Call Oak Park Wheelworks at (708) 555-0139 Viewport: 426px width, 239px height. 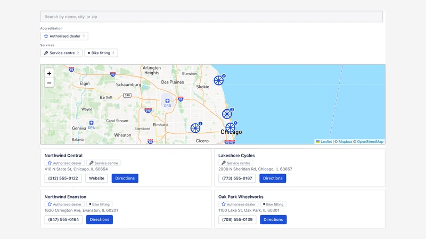click(237, 219)
